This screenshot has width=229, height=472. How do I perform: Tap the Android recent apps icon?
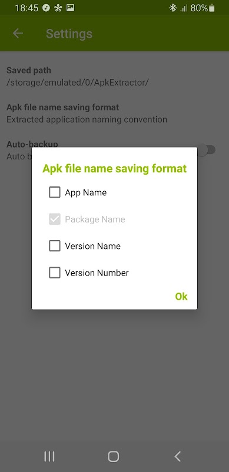49,456
